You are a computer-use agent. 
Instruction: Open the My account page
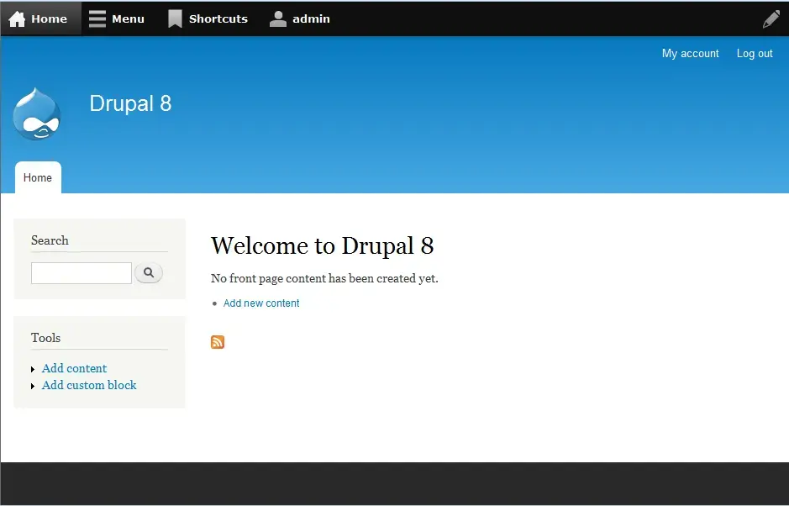[690, 53]
